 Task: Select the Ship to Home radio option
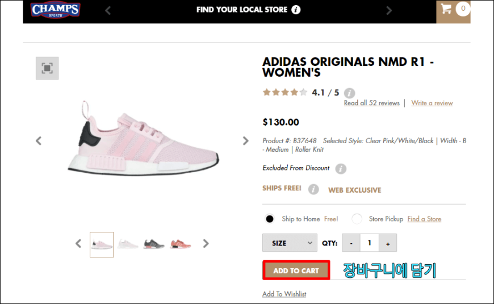point(269,219)
